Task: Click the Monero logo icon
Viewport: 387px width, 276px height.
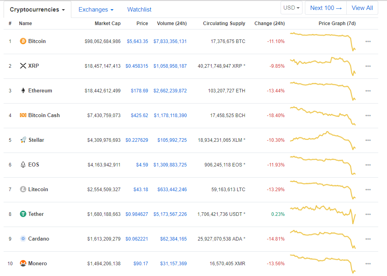Action: (x=23, y=264)
